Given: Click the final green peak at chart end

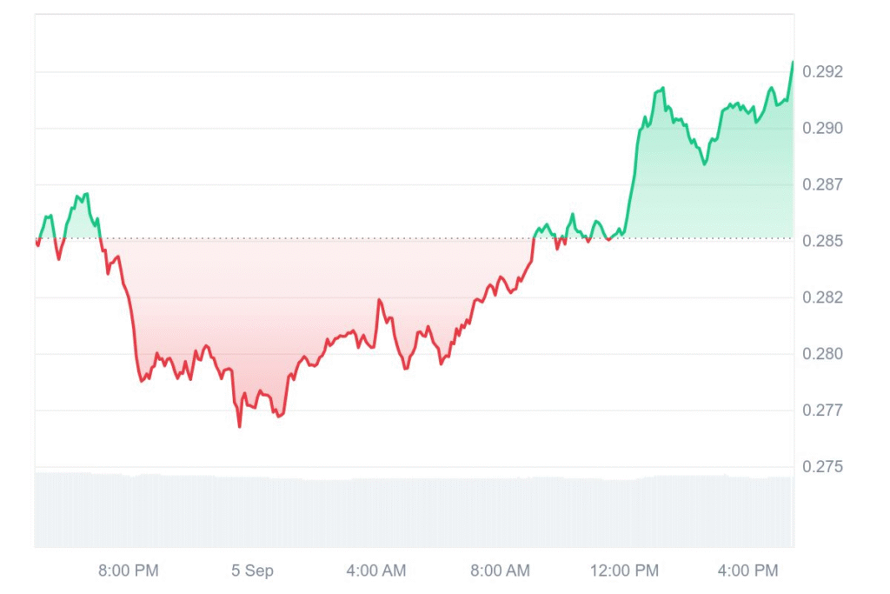Looking at the screenshot, I should [793, 62].
